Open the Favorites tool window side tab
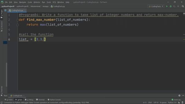Image resolution: width=185 pixels, height=104 pixels. tap(1, 90)
